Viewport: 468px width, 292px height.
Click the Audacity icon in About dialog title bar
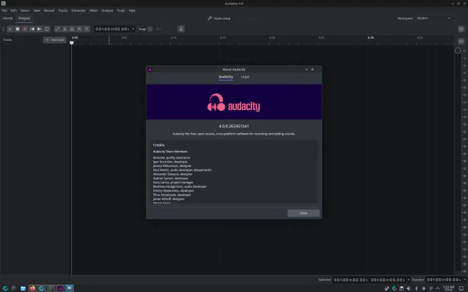pyautogui.click(x=150, y=69)
